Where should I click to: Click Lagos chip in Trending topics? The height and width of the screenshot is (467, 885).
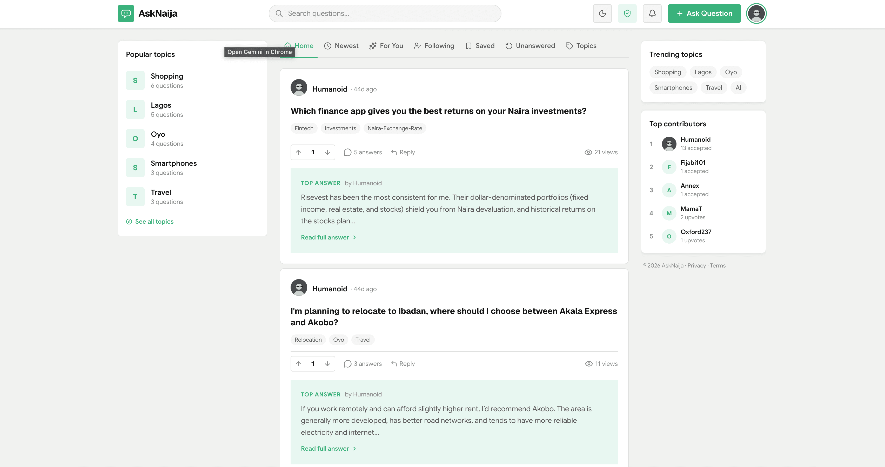tap(702, 72)
